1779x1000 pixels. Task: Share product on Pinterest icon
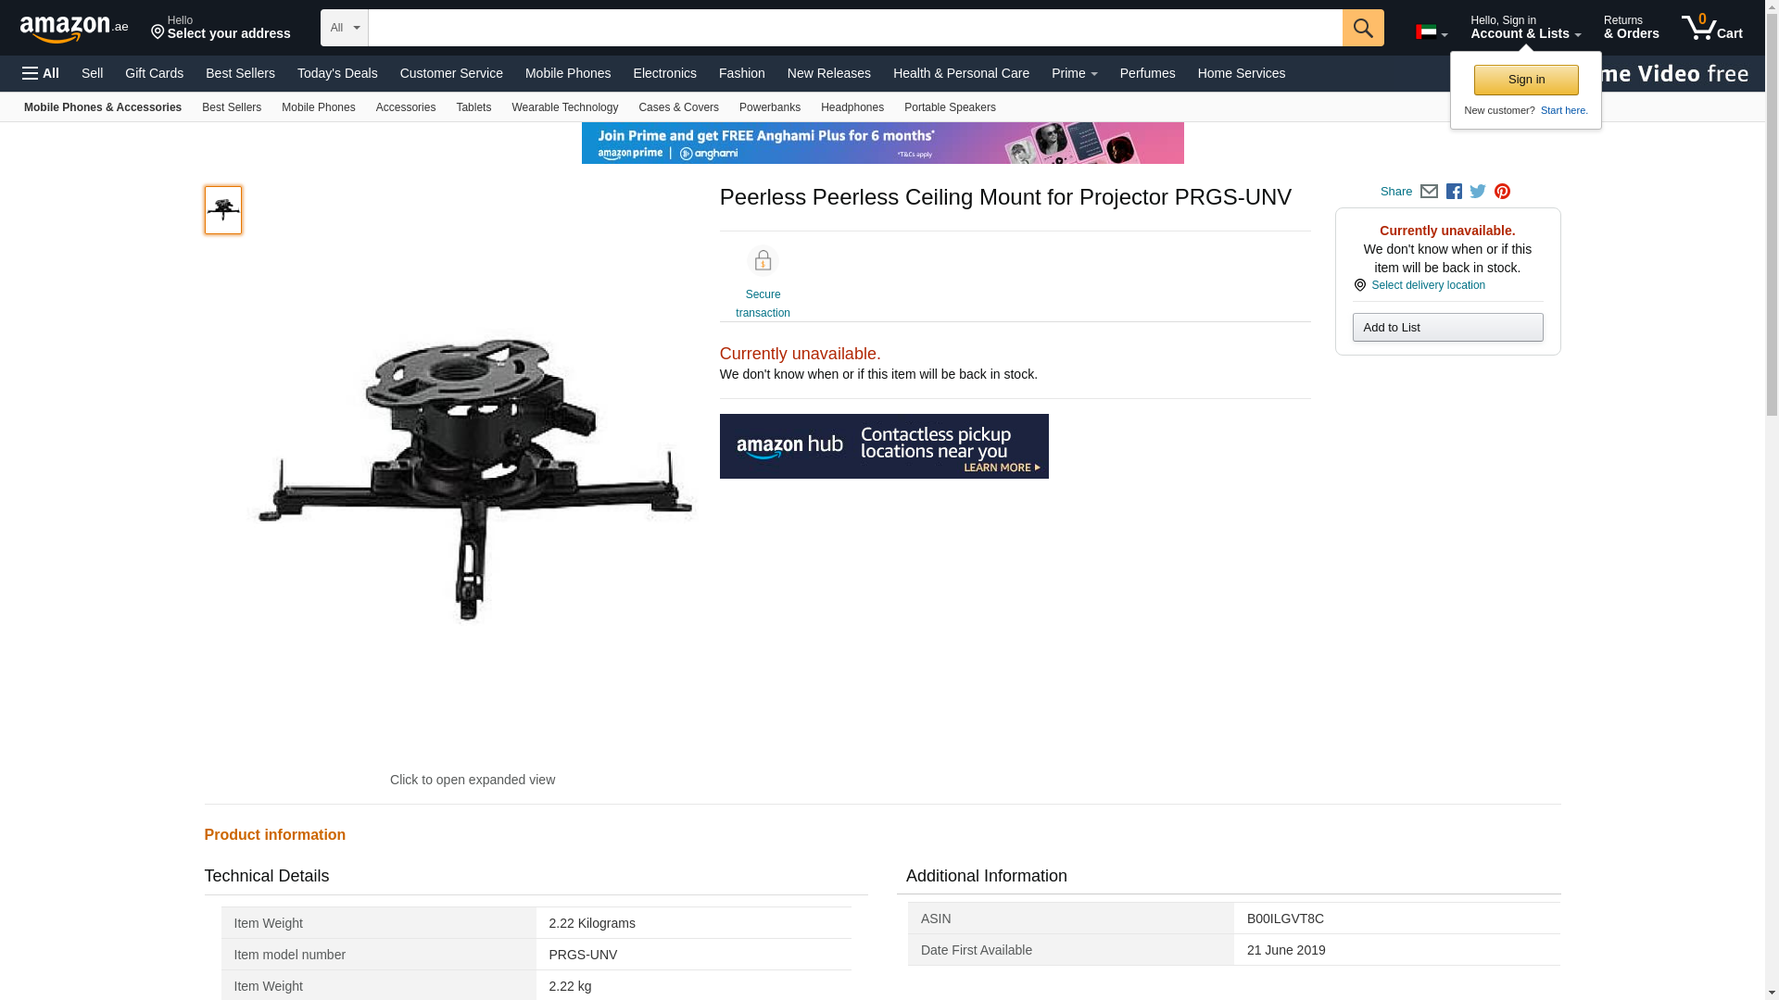(x=1502, y=192)
